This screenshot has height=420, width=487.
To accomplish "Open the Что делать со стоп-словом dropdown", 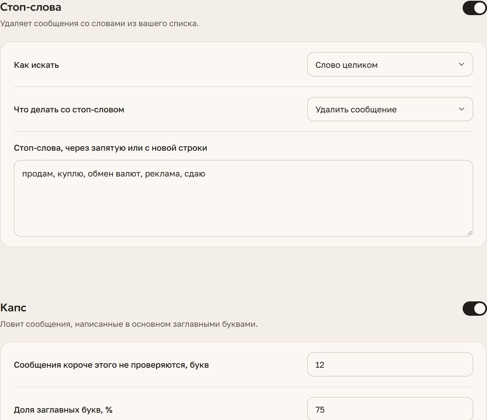I will 390,109.
